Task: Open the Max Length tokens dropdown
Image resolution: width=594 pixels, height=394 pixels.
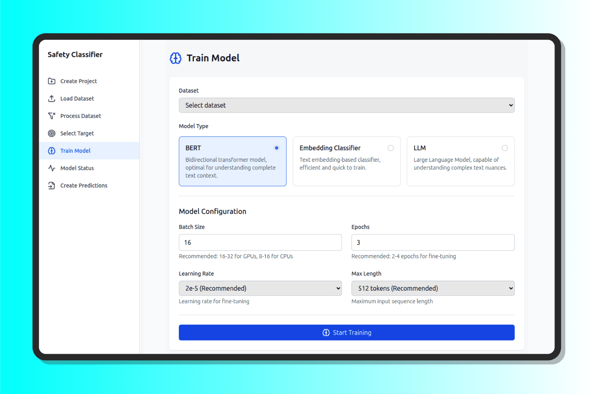Action: click(x=433, y=288)
